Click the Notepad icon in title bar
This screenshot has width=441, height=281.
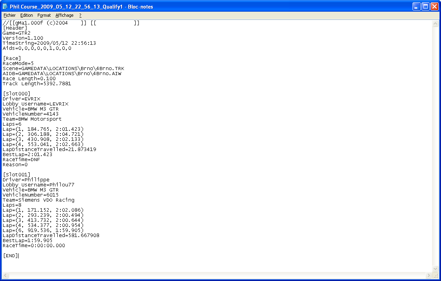5,7
